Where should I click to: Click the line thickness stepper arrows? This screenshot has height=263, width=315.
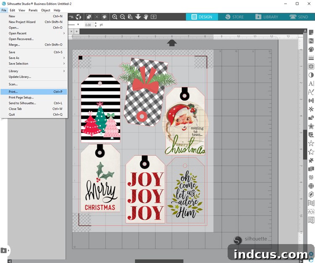click(x=96, y=25)
